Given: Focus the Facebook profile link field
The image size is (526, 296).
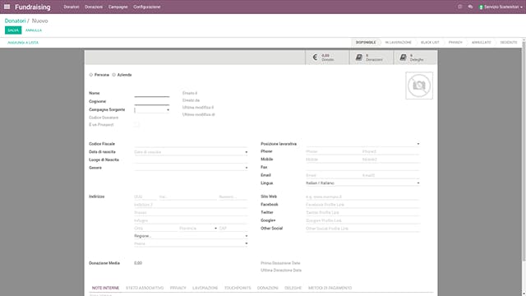Looking at the screenshot, I should 362,205.
